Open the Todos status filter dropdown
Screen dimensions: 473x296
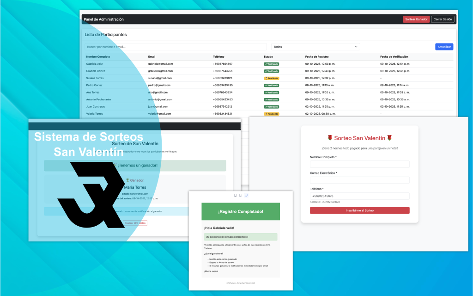315,47
